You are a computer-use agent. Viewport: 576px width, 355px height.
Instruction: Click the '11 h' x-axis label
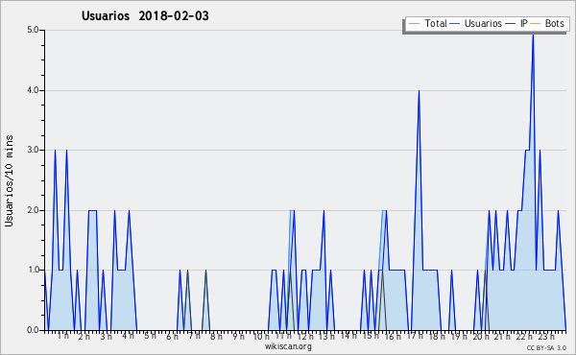point(283,336)
